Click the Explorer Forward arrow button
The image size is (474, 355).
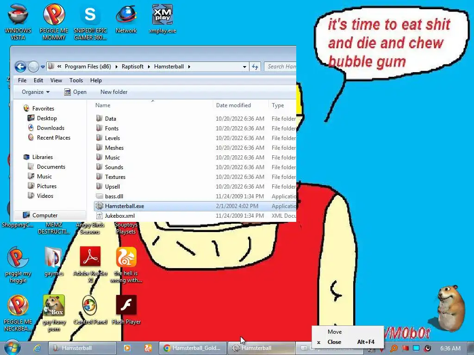pos(33,67)
